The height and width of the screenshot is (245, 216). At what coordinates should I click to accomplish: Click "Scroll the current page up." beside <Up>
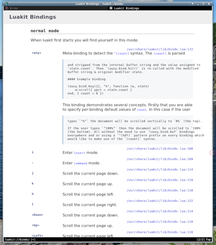(x=88, y=226)
